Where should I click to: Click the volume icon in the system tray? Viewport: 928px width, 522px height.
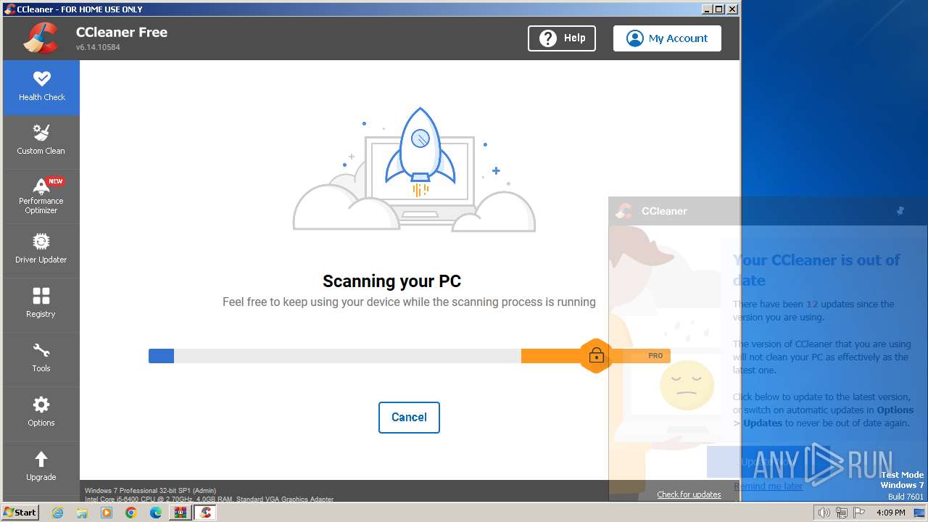click(x=824, y=513)
